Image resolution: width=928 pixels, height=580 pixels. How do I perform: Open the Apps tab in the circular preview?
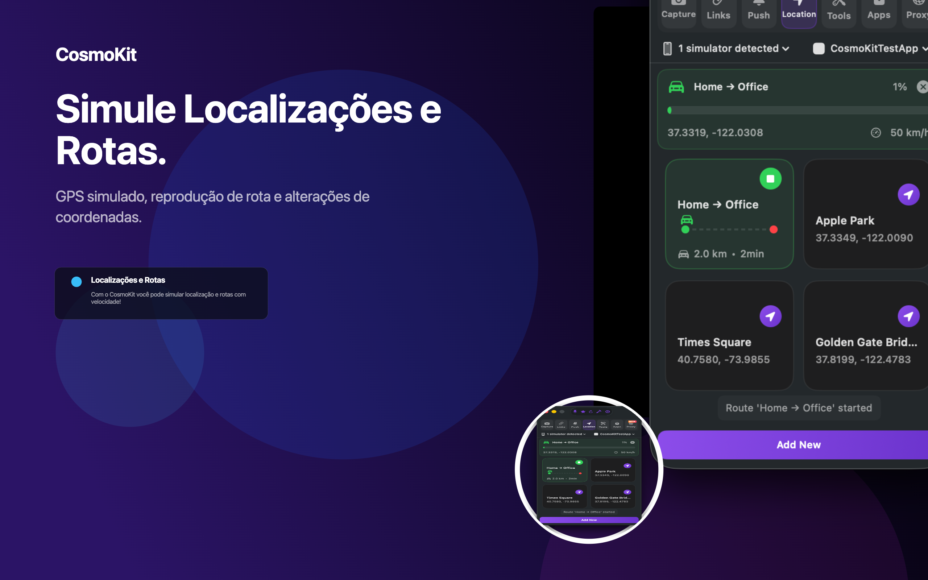pos(617,424)
